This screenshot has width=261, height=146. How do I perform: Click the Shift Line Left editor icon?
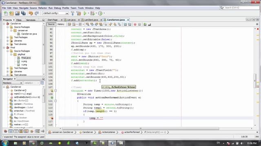coord(125,24)
